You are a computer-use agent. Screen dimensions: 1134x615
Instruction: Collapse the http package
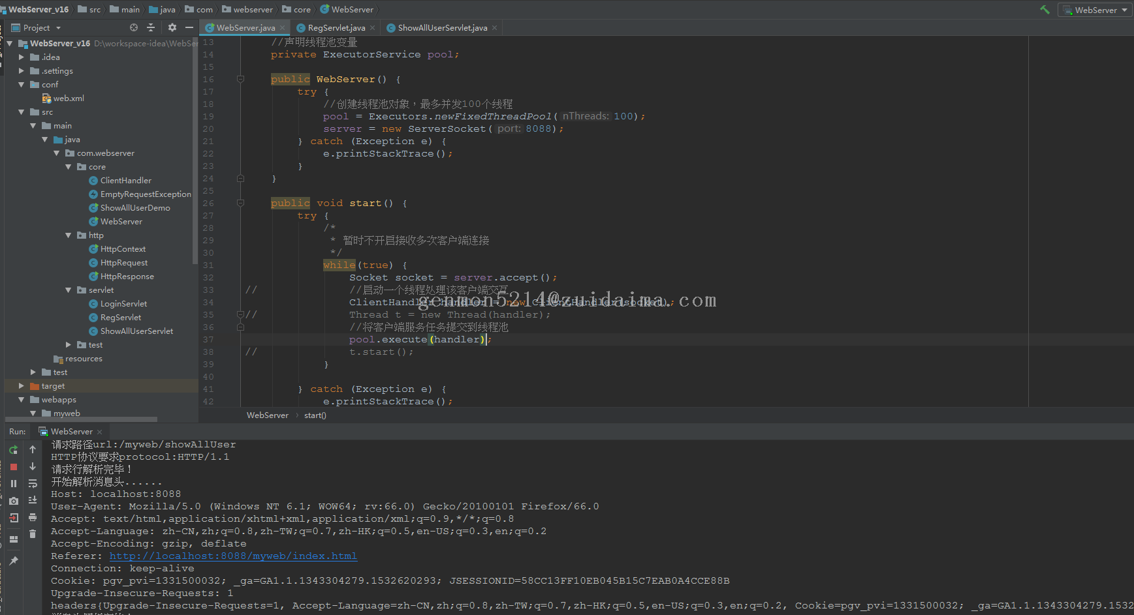coord(69,235)
